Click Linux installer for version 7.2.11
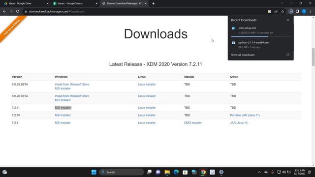This screenshot has width=315, height=177. [x=147, y=108]
